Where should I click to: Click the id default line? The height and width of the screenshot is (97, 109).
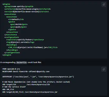[16, 19]
